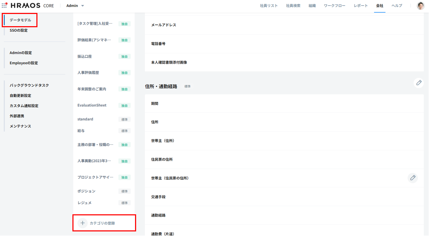Select the レジュメ category
Viewport: 429px width, 237px height.
(x=84, y=203)
